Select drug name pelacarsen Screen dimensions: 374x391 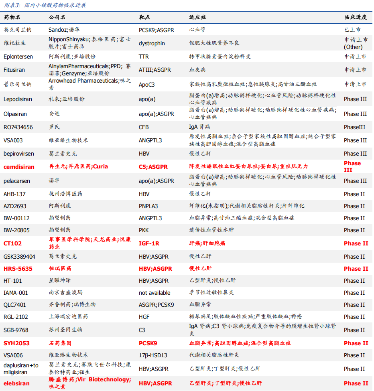[17, 181]
